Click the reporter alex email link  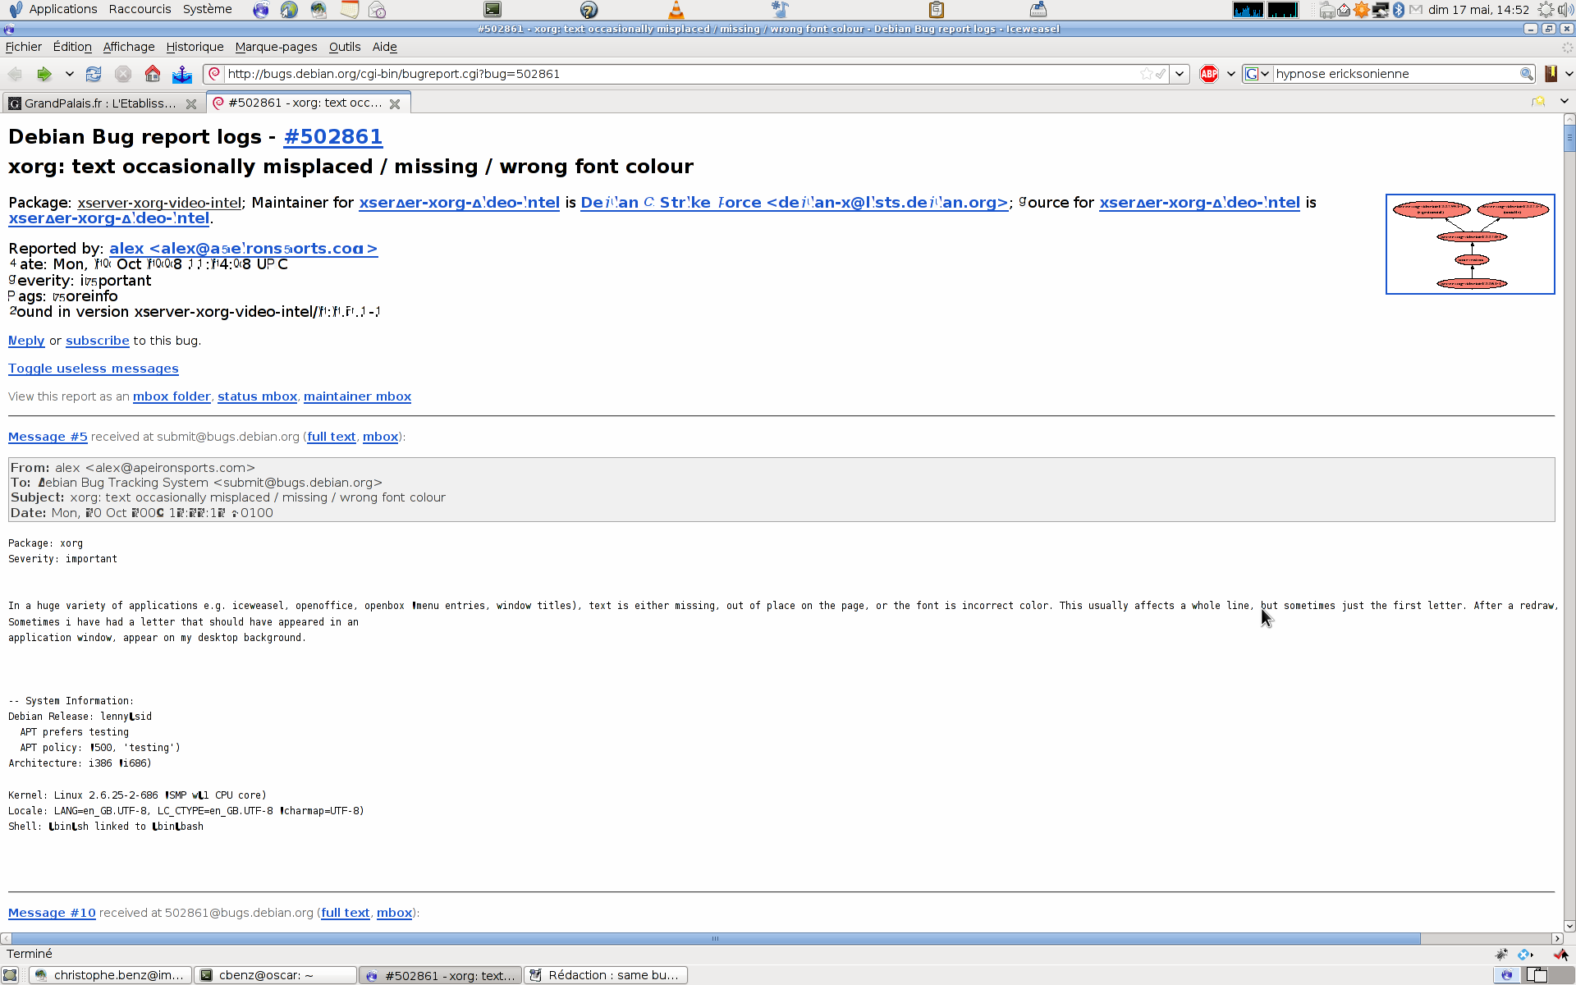[x=244, y=248]
